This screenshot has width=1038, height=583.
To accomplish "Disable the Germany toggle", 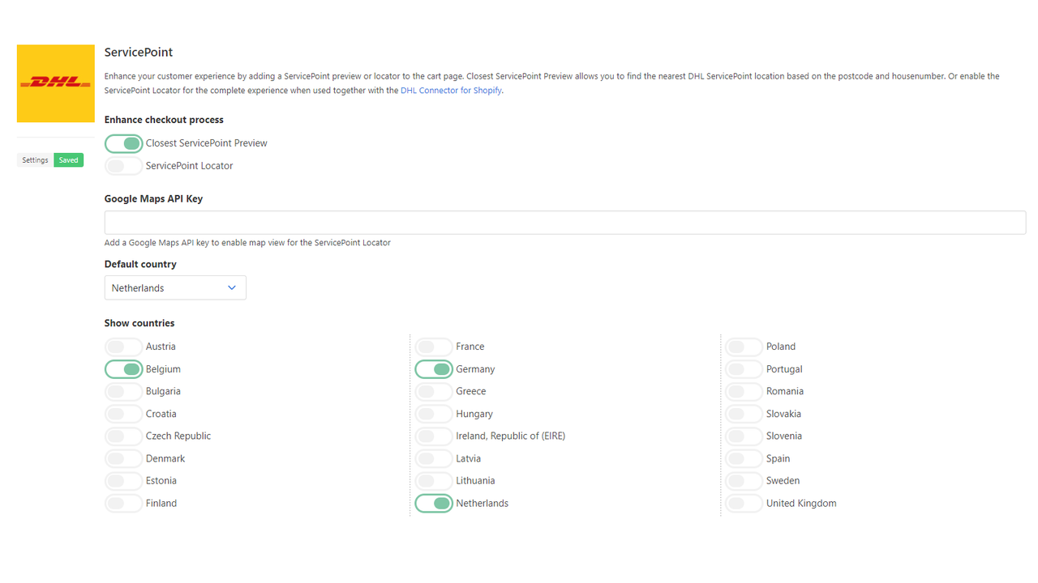I will pyautogui.click(x=434, y=368).
